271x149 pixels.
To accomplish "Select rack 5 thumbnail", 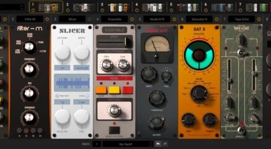I will (188, 7).
